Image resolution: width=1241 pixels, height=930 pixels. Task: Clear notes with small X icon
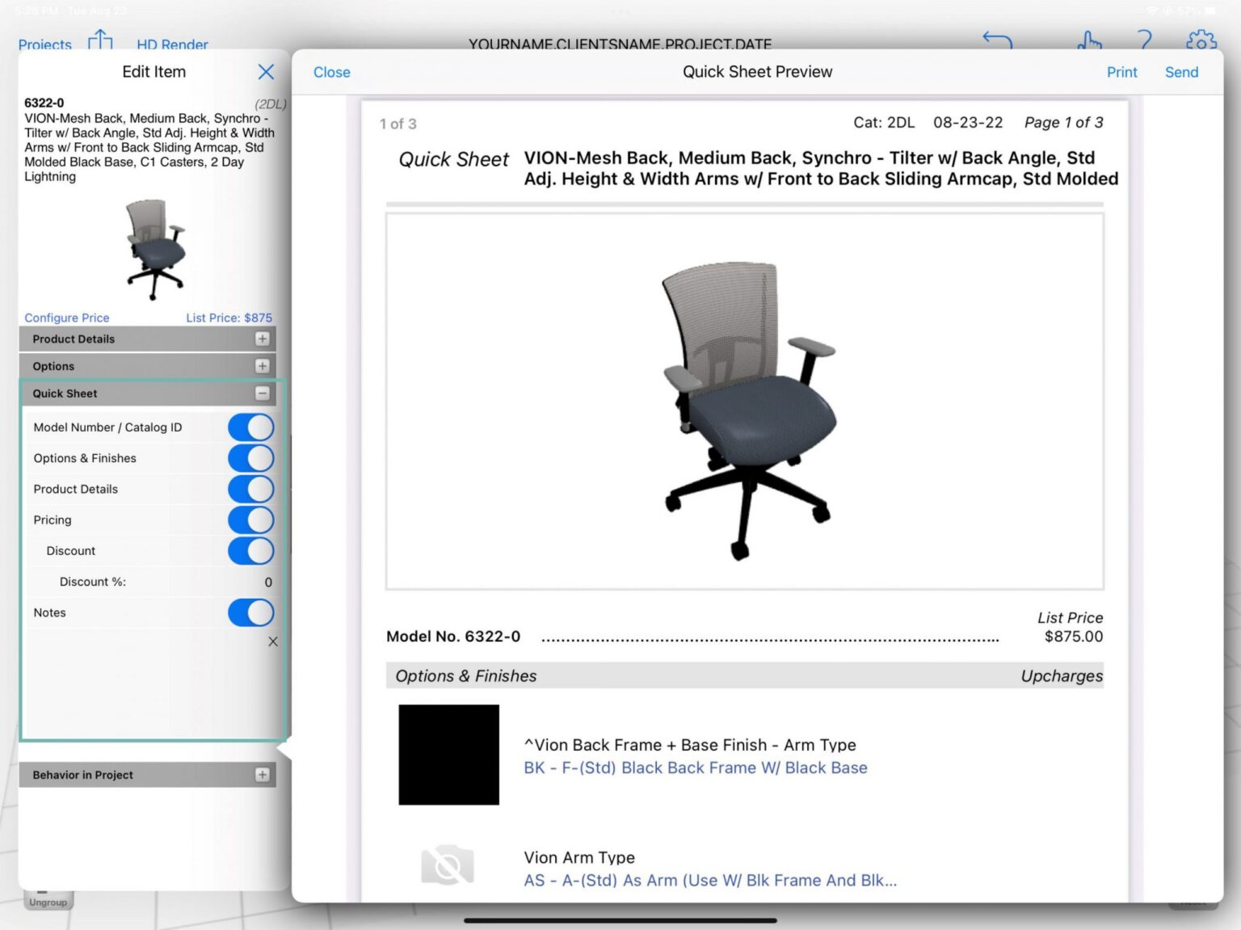(x=273, y=642)
